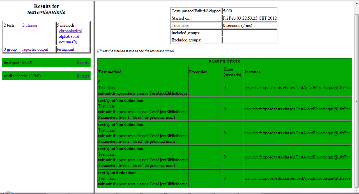359x194 pixels.
Task: Click the PASSED TESTS table header
Action: 224,62
